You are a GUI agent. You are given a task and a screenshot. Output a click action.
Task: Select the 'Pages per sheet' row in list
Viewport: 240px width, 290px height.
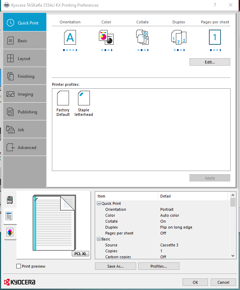point(163,233)
